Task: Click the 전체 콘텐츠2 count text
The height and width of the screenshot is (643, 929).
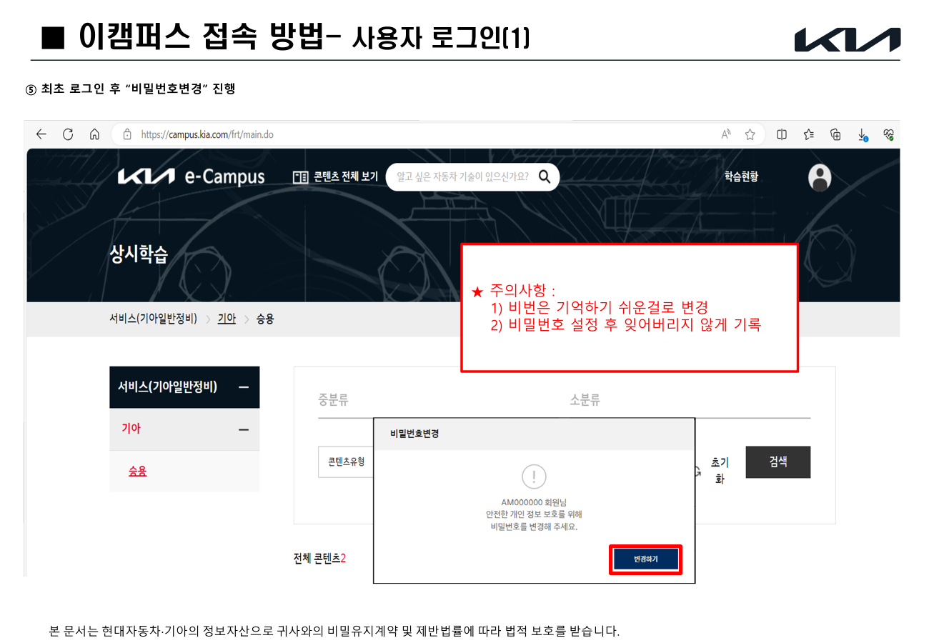Action: click(x=319, y=558)
